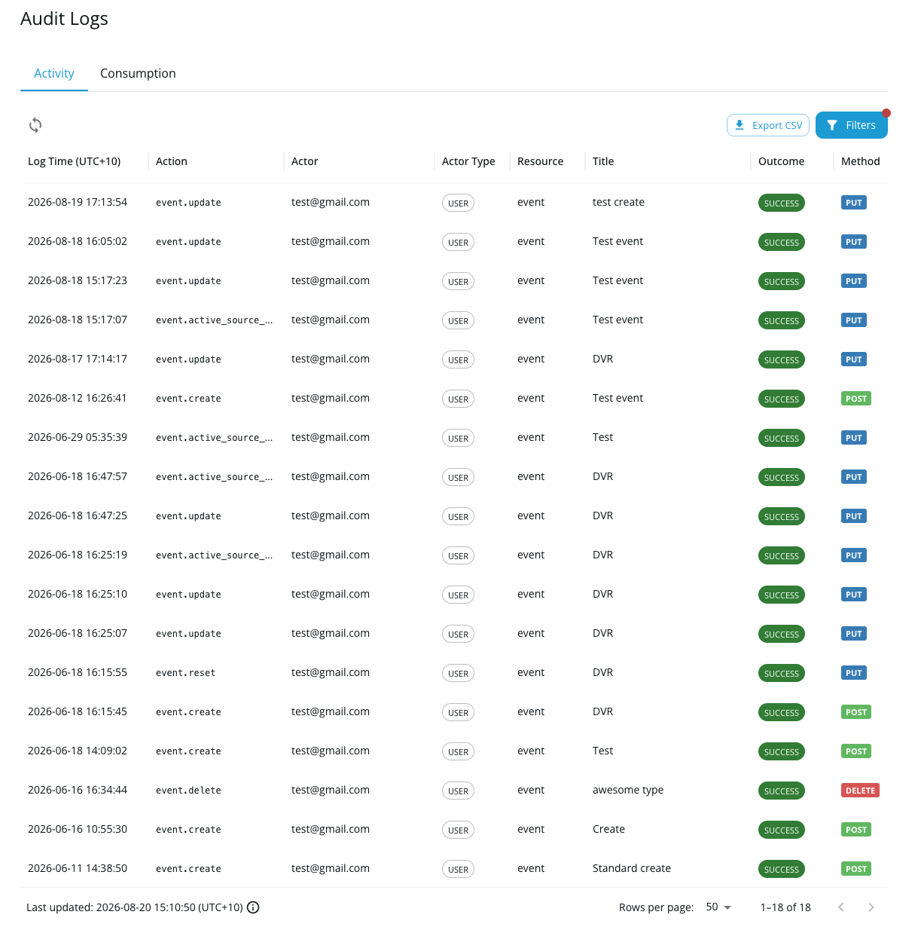Click the info icon beside Last updated
Viewport: 921px width, 939px height.
[253, 907]
